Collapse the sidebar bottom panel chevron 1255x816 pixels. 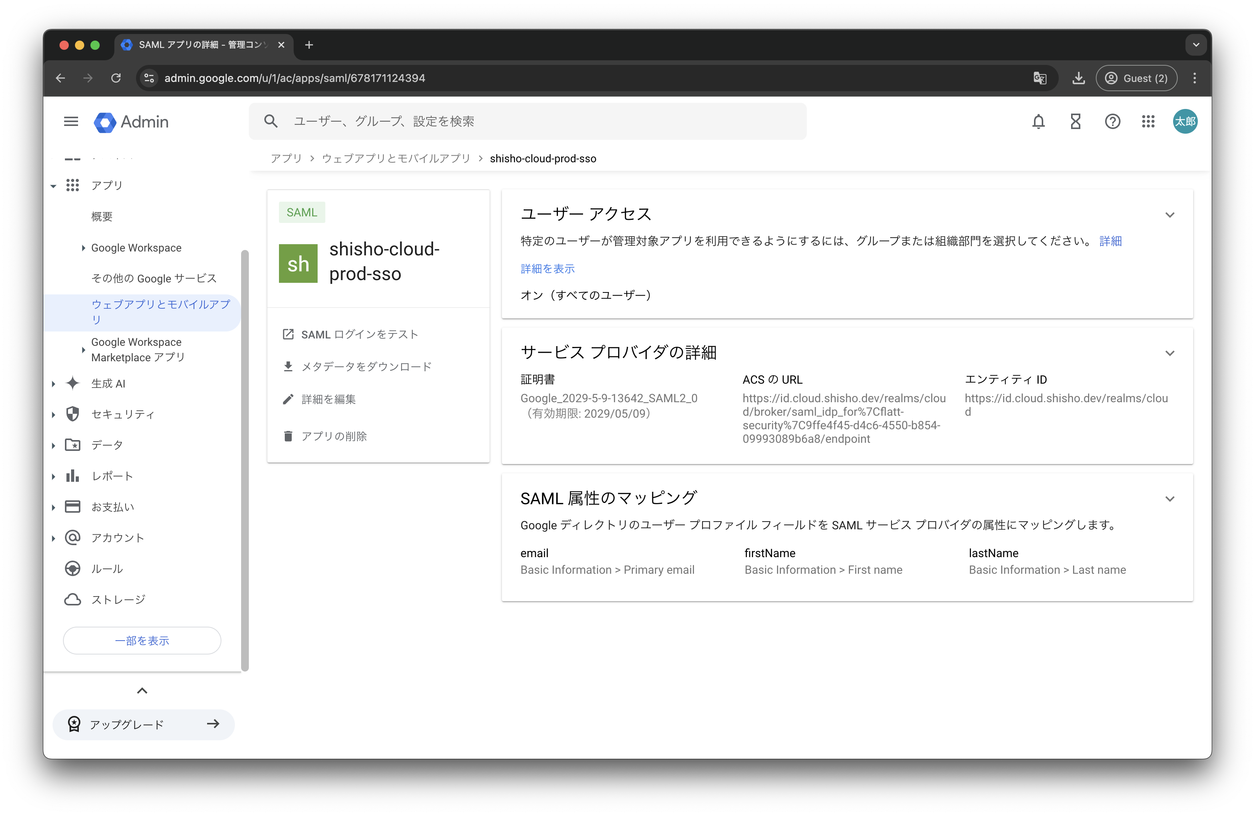pos(142,690)
